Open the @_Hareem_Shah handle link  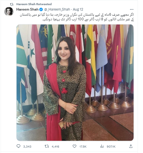(57, 9)
